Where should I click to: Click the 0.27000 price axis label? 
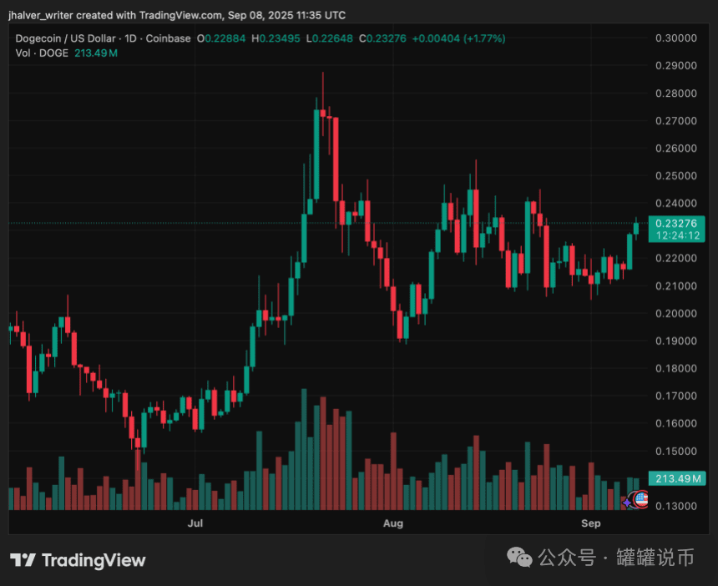(x=676, y=121)
